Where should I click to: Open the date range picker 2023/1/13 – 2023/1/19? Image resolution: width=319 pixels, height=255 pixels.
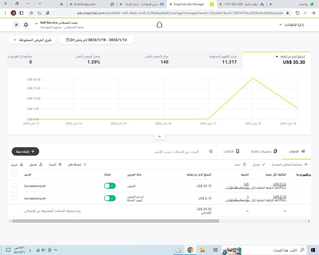(97, 40)
